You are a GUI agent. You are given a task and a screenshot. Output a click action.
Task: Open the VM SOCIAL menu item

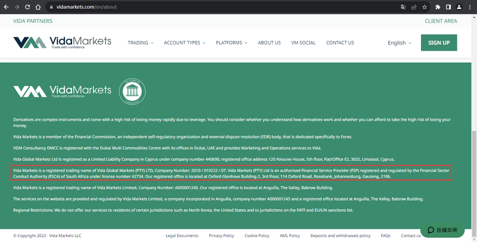coord(303,43)
